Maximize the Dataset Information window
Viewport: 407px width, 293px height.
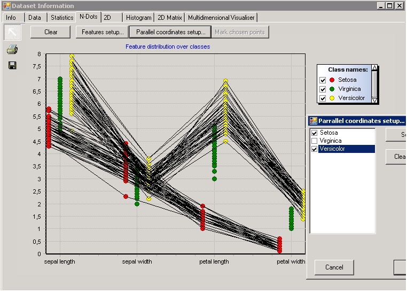click(389, 6)
